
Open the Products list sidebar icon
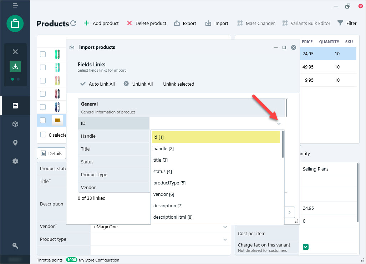tap(15, 106)
